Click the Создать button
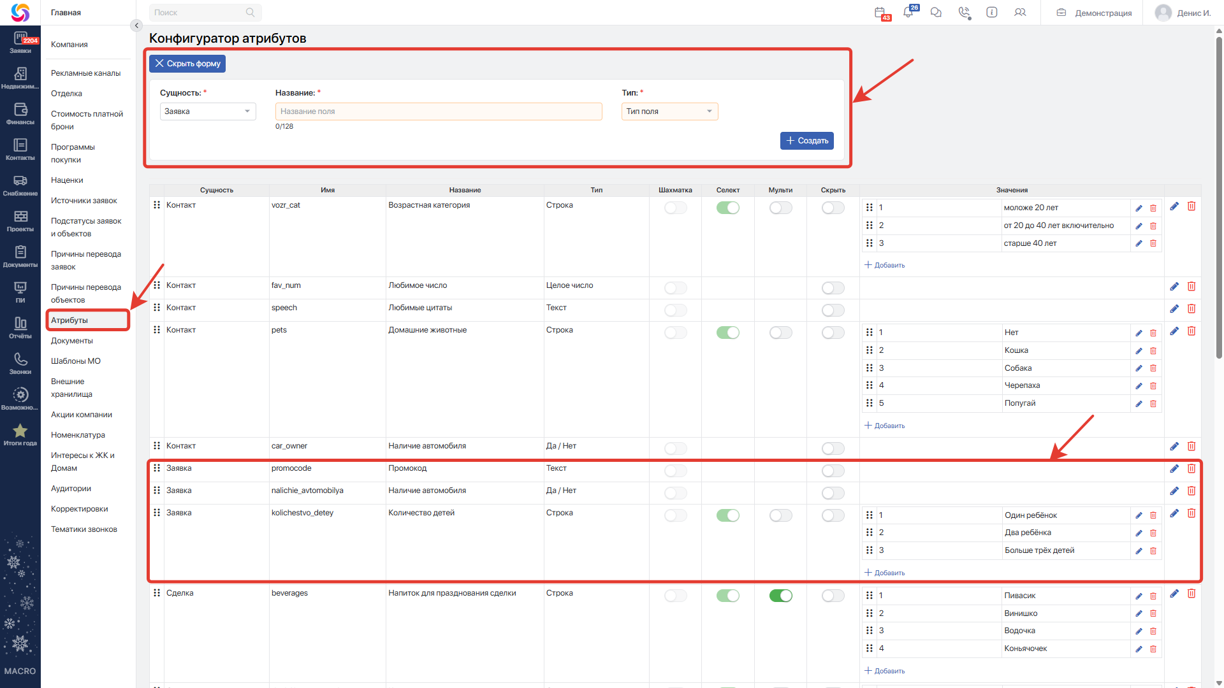This screenshot has height=688, width=1224. pyautogui.click(x=806, y=141)
